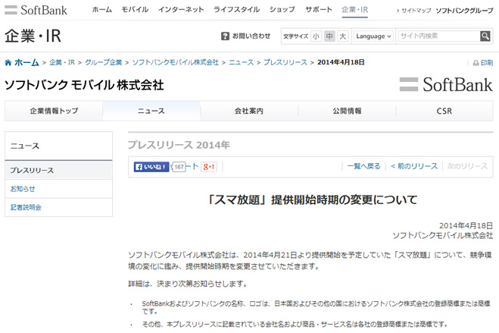Viewport: 499px width, 333px height.
Task: Open the ソフトバンクグループ link
Action: point(465,11)
